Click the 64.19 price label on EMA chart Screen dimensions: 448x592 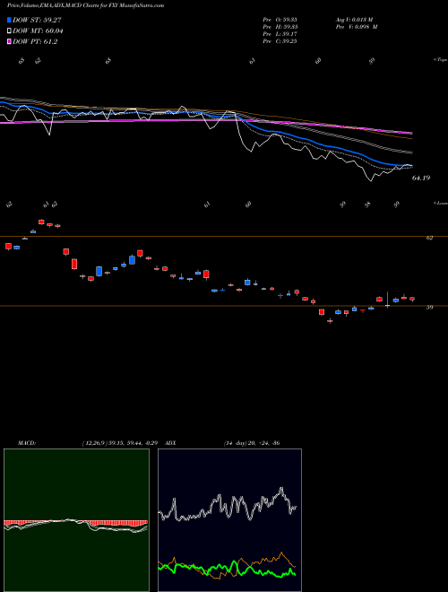pos(421,178)
